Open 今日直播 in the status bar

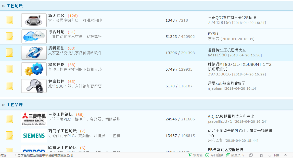214,155
